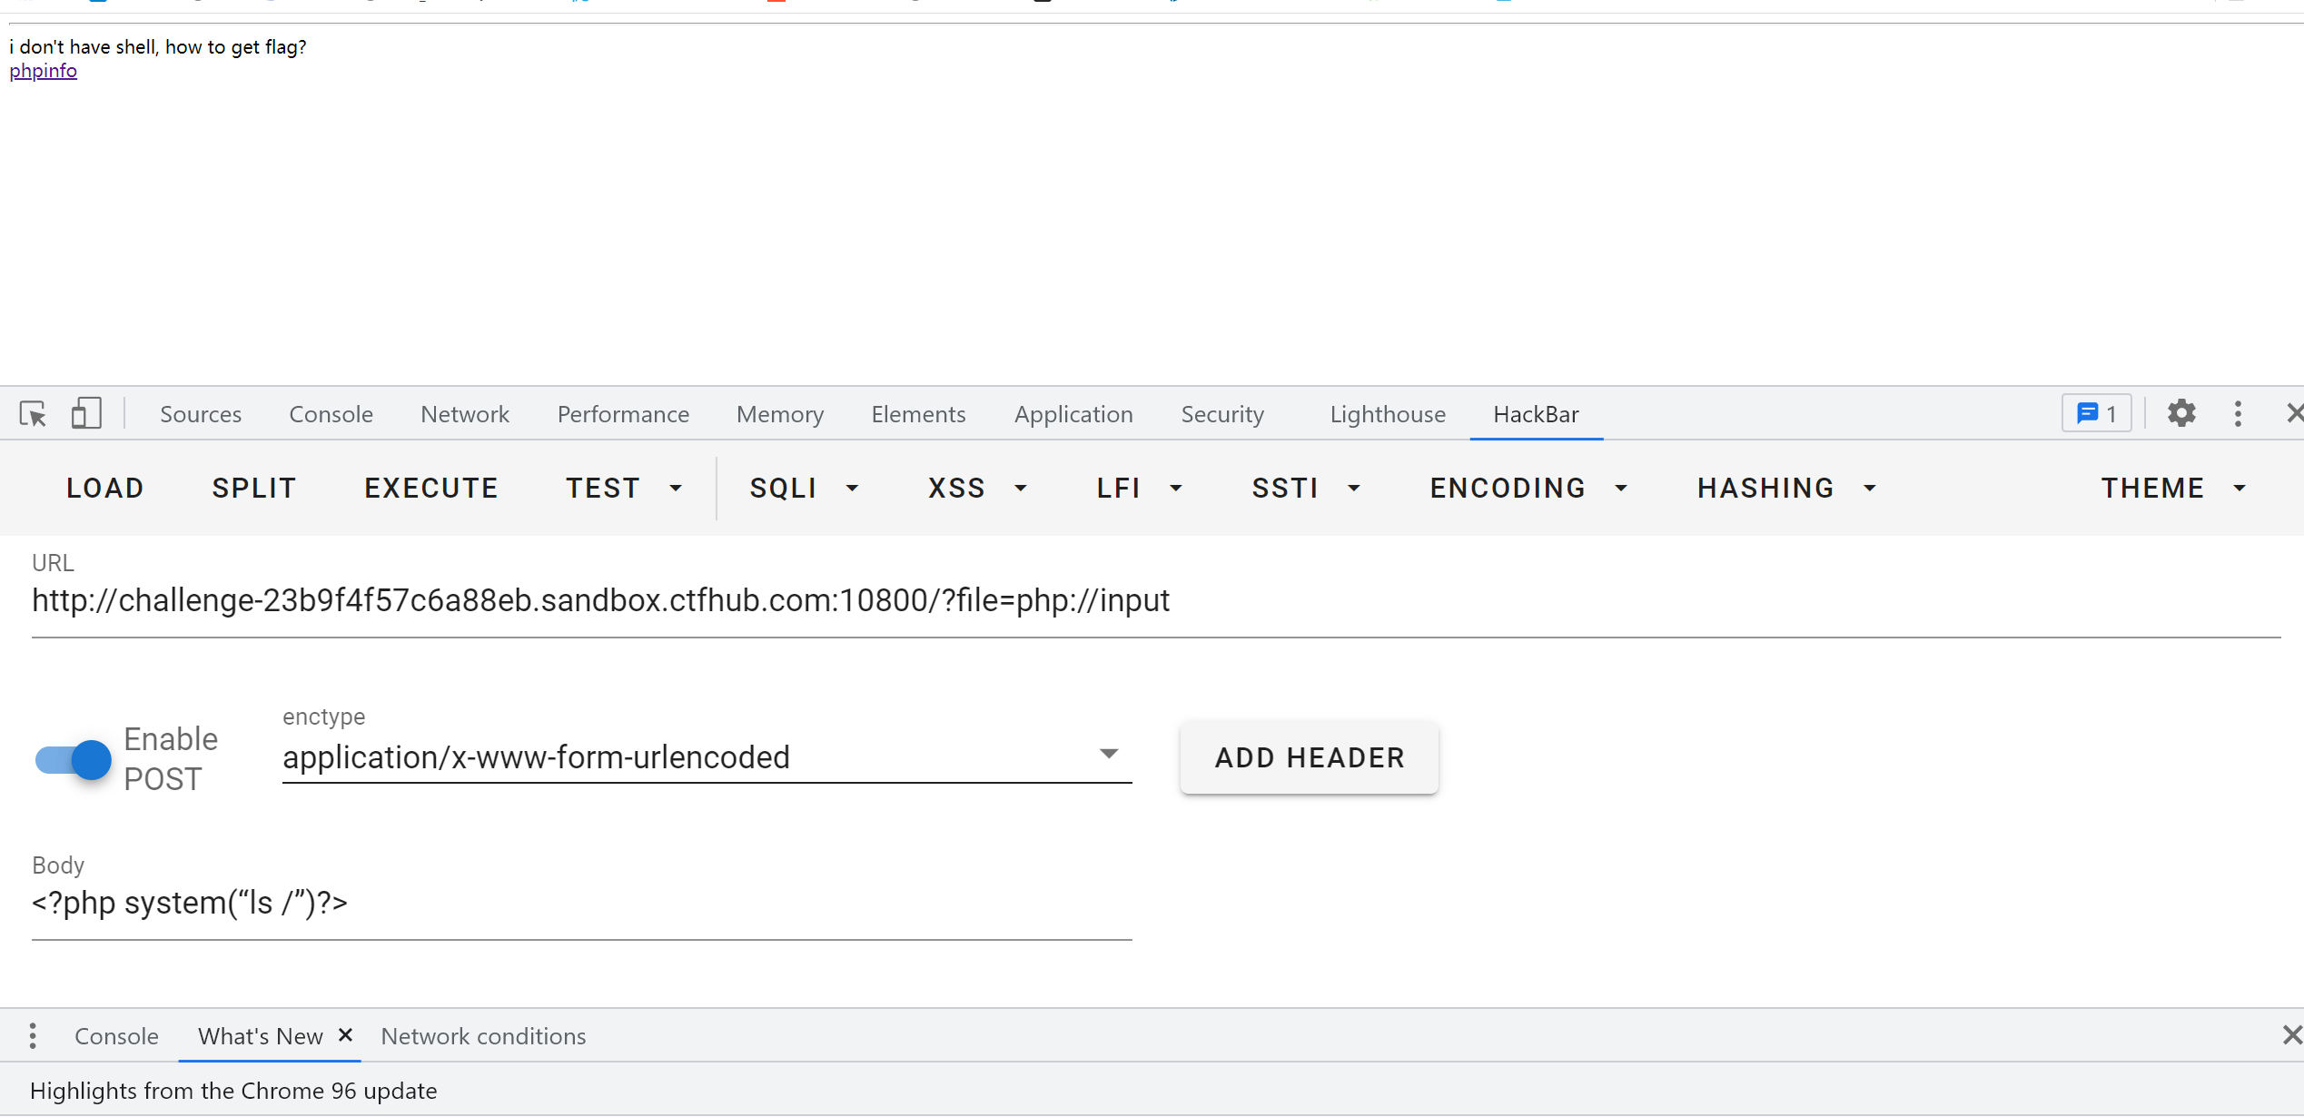The image size is (2304, 1117).
Task: Open DevTools settings gear
Action: [x=2181, y=413]
